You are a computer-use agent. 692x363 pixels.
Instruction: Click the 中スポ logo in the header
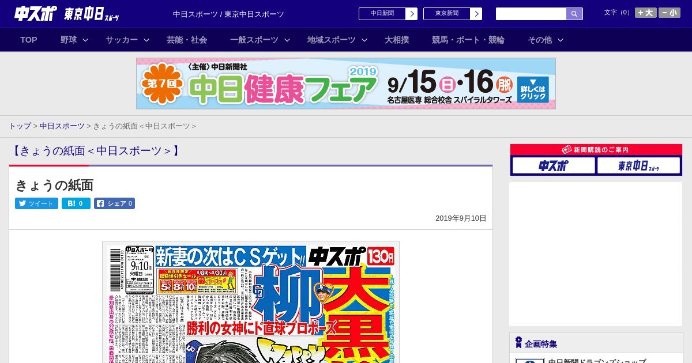pyautogui.click(x=36, y=13)
